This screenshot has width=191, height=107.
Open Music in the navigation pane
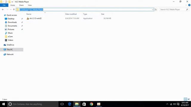coord(10,33)
